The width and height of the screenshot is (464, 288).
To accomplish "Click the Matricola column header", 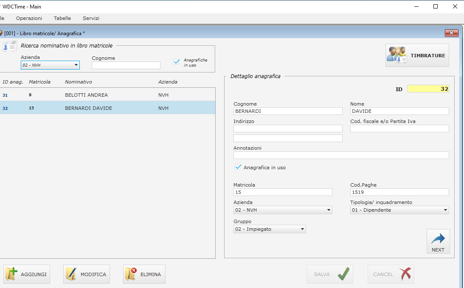I will (x=39, y=82).
